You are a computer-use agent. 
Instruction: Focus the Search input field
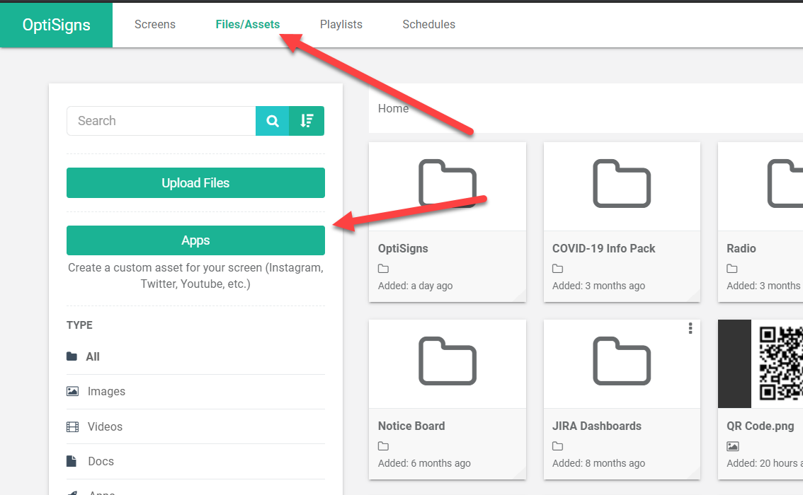(x=161, y=121)
